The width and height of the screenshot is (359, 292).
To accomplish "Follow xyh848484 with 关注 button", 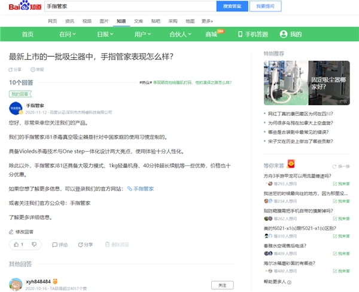I will [x=223, y=285].
